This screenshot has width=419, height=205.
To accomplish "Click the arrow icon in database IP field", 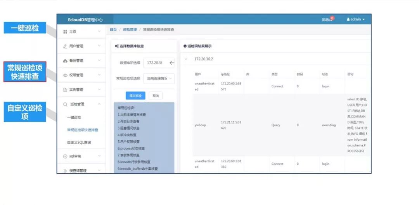I will pos(171,63).
